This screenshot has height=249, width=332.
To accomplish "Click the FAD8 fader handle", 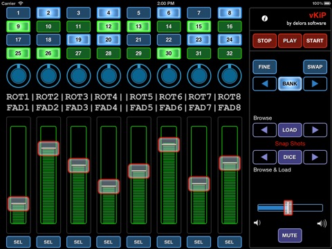I will [x=230, y=163].
